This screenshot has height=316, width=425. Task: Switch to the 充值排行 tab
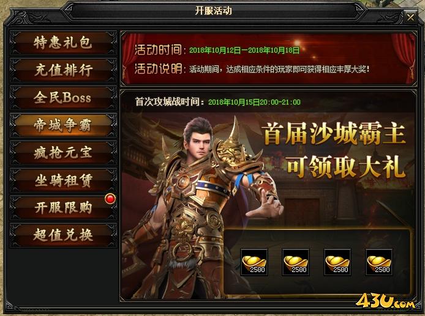[63, 70]
